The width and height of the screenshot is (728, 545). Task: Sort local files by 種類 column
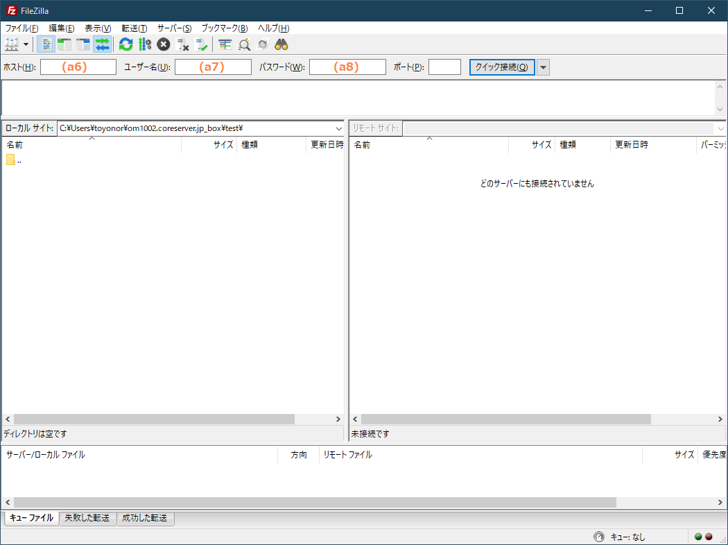tap(272, 145)
